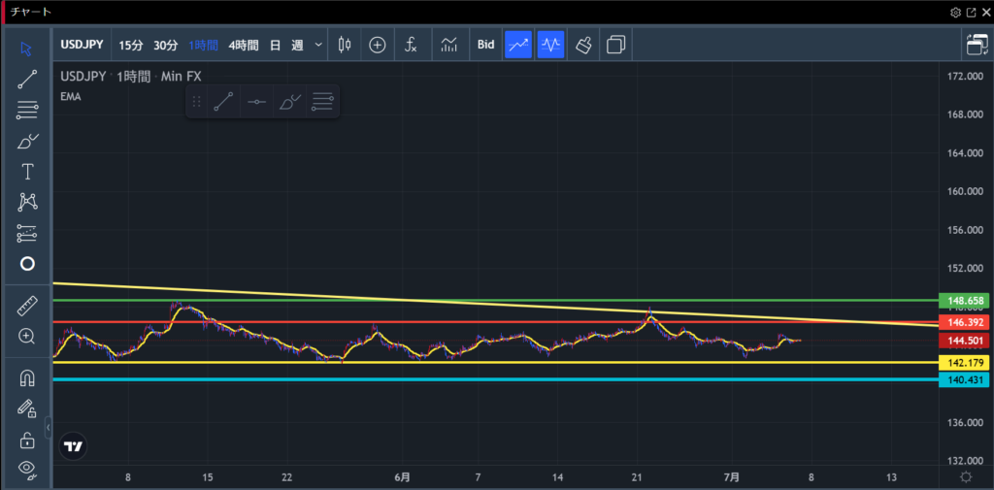
Task: Toggle stay in drawing mode pencil-lock
Action: coord(26,408)
